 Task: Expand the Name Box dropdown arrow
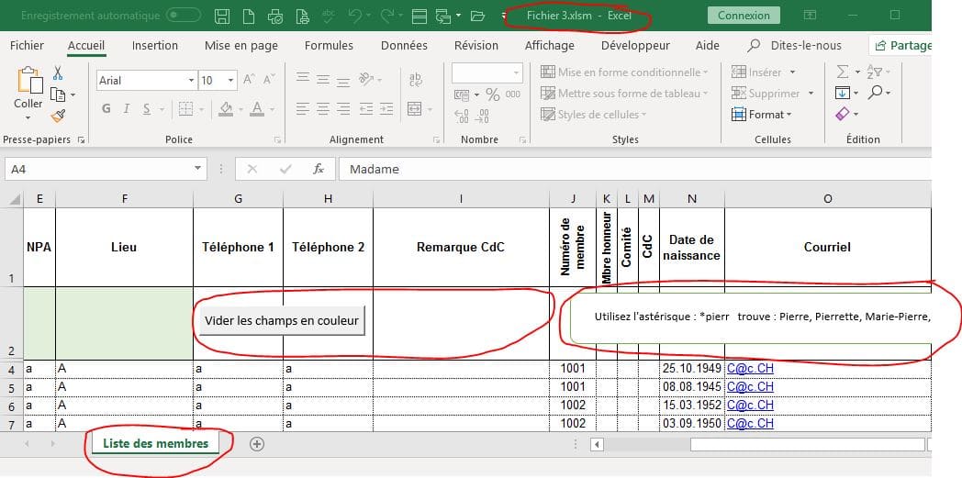click(198, 169)
